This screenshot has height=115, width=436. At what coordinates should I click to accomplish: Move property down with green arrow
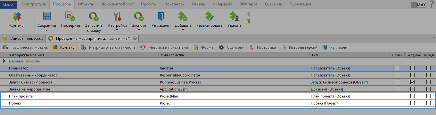pyautogui.click(x=249, y=21)
